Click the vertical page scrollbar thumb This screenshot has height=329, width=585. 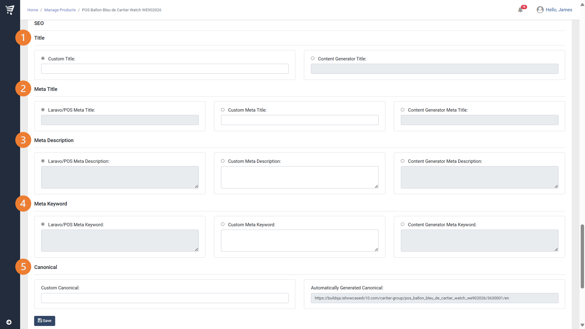(582, 256)
